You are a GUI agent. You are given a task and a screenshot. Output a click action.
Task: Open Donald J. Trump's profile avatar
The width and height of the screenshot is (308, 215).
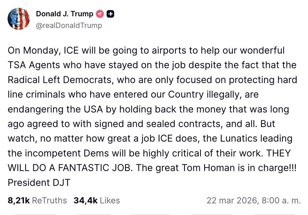[19, 19]
